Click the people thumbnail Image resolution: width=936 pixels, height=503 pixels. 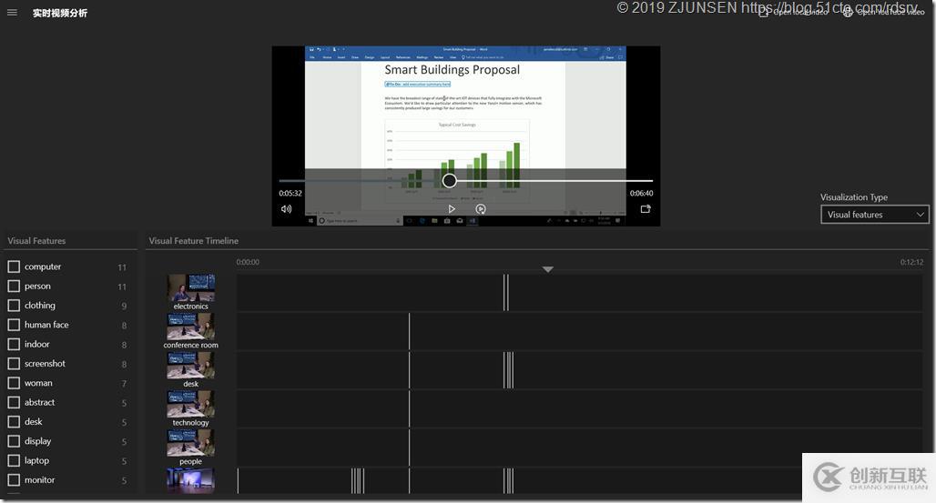pos(191,443)
